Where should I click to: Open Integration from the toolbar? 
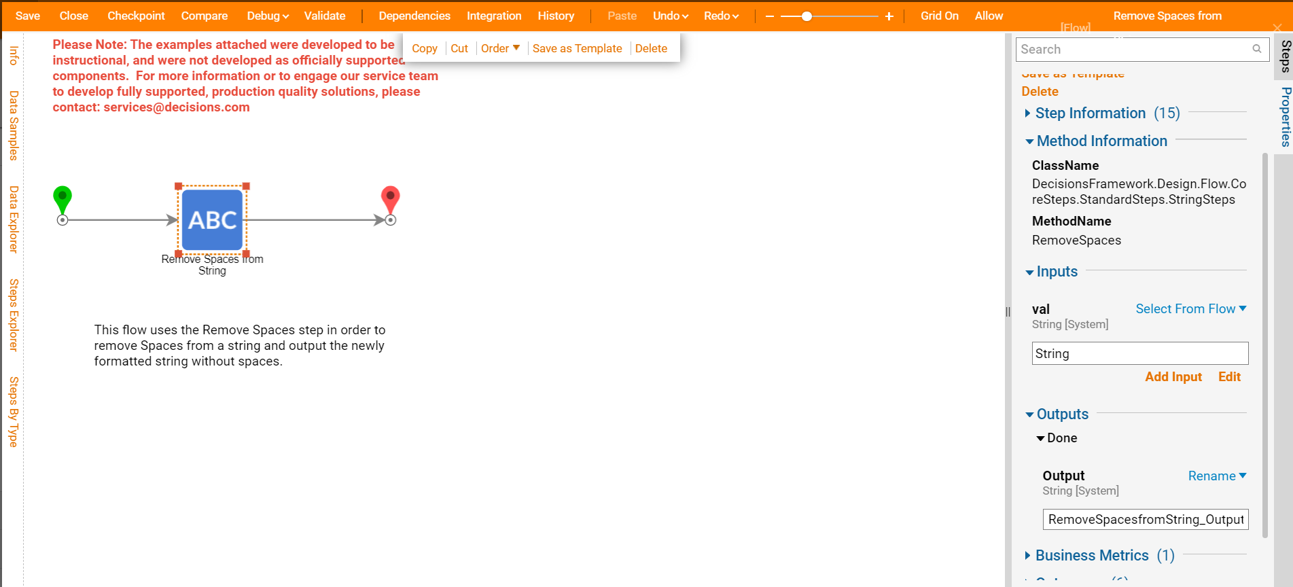(x=494, y=16)
